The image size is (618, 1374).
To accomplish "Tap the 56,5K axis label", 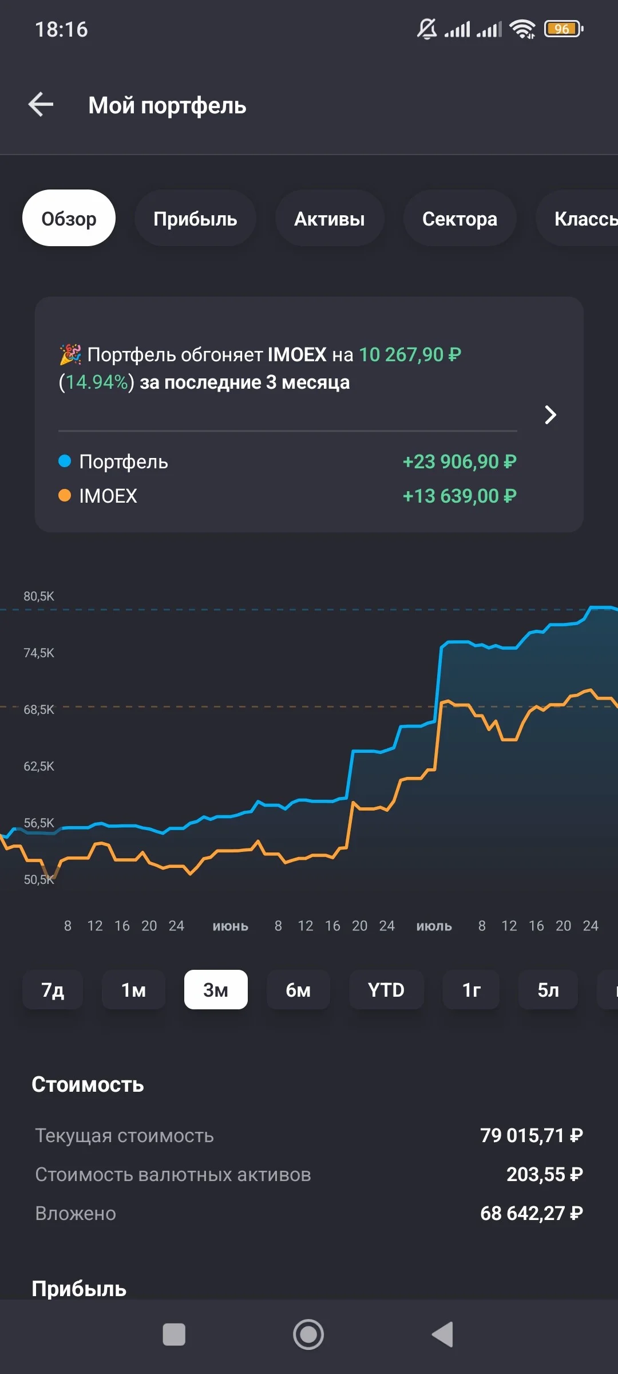I will pyautogui.click(x=39, y=823).
